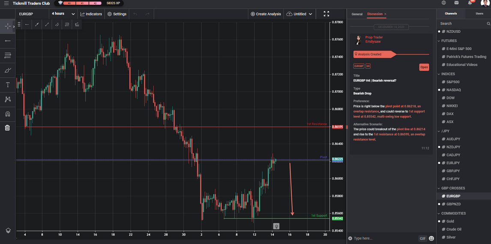The image size is (491, 244).
Task: Grab the floating toolbar drag handle
Action: [x=19, y=24]
